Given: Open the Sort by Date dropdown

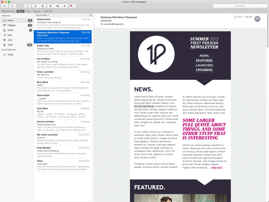Looking at the screenshot, I should (42, 15).
